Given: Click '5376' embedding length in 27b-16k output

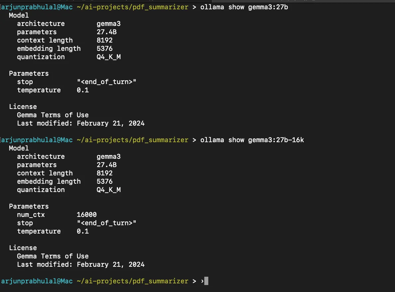Looking at the screenshot, I should [x=105, y=181].
